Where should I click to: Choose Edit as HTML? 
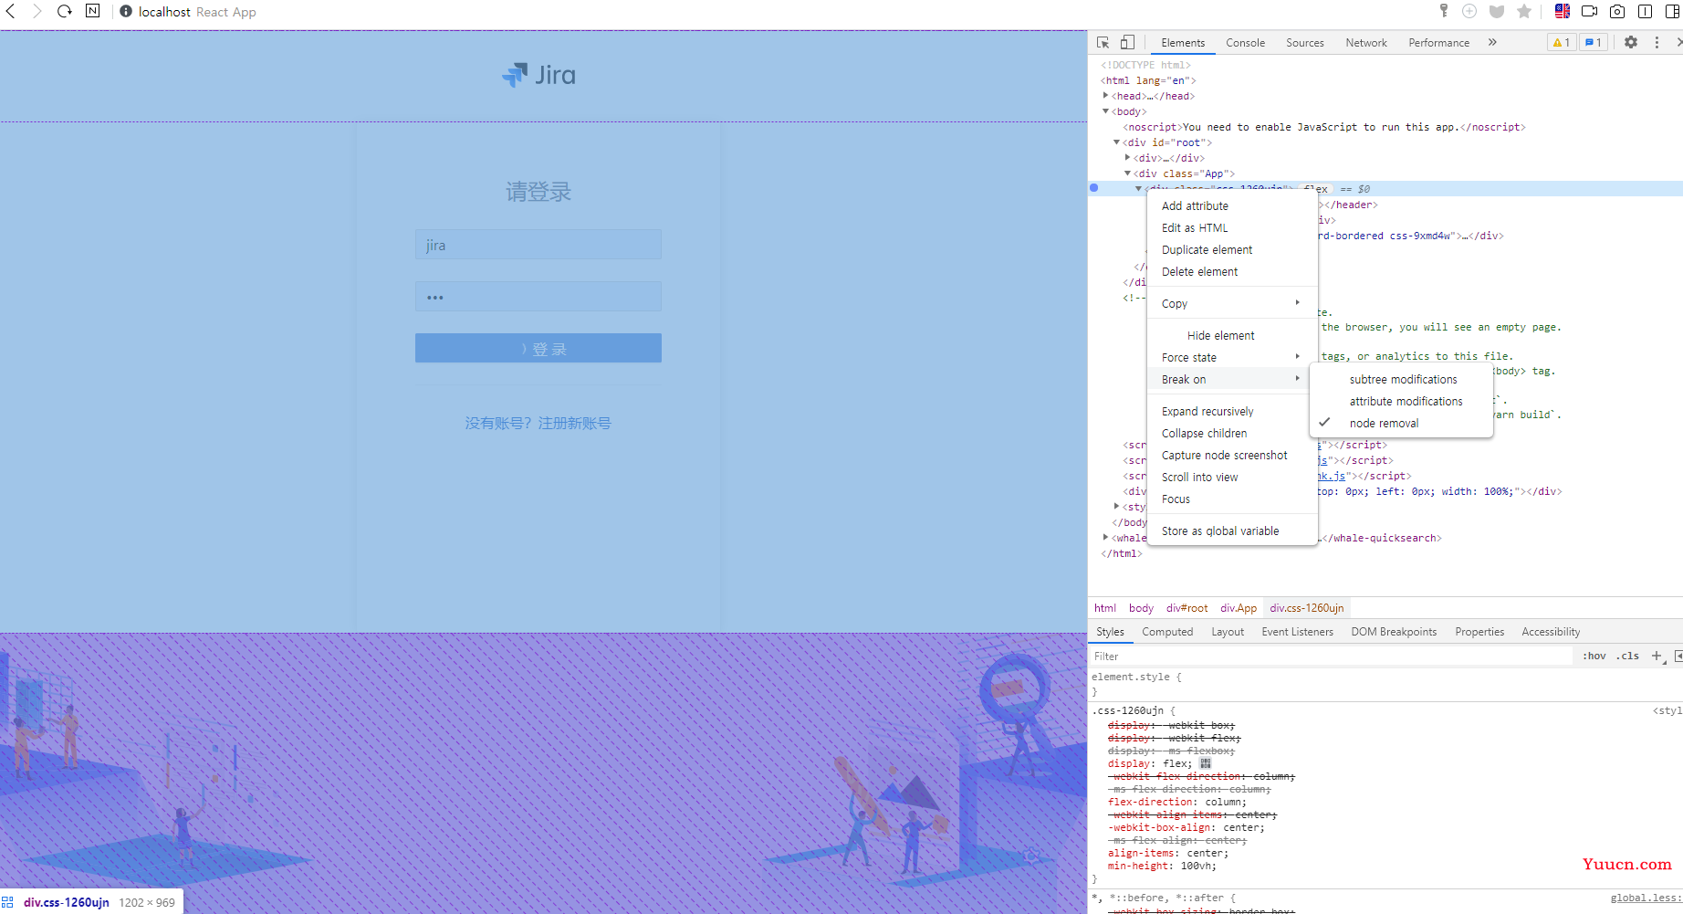tap(1232, 227)
